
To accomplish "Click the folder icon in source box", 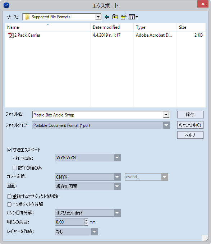I will coord(27,17).
